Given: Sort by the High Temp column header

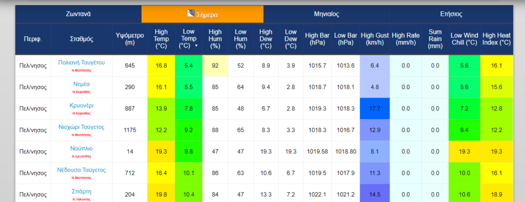Looking at the screenshot, I should pyautogui.click(x=161, y=39).
